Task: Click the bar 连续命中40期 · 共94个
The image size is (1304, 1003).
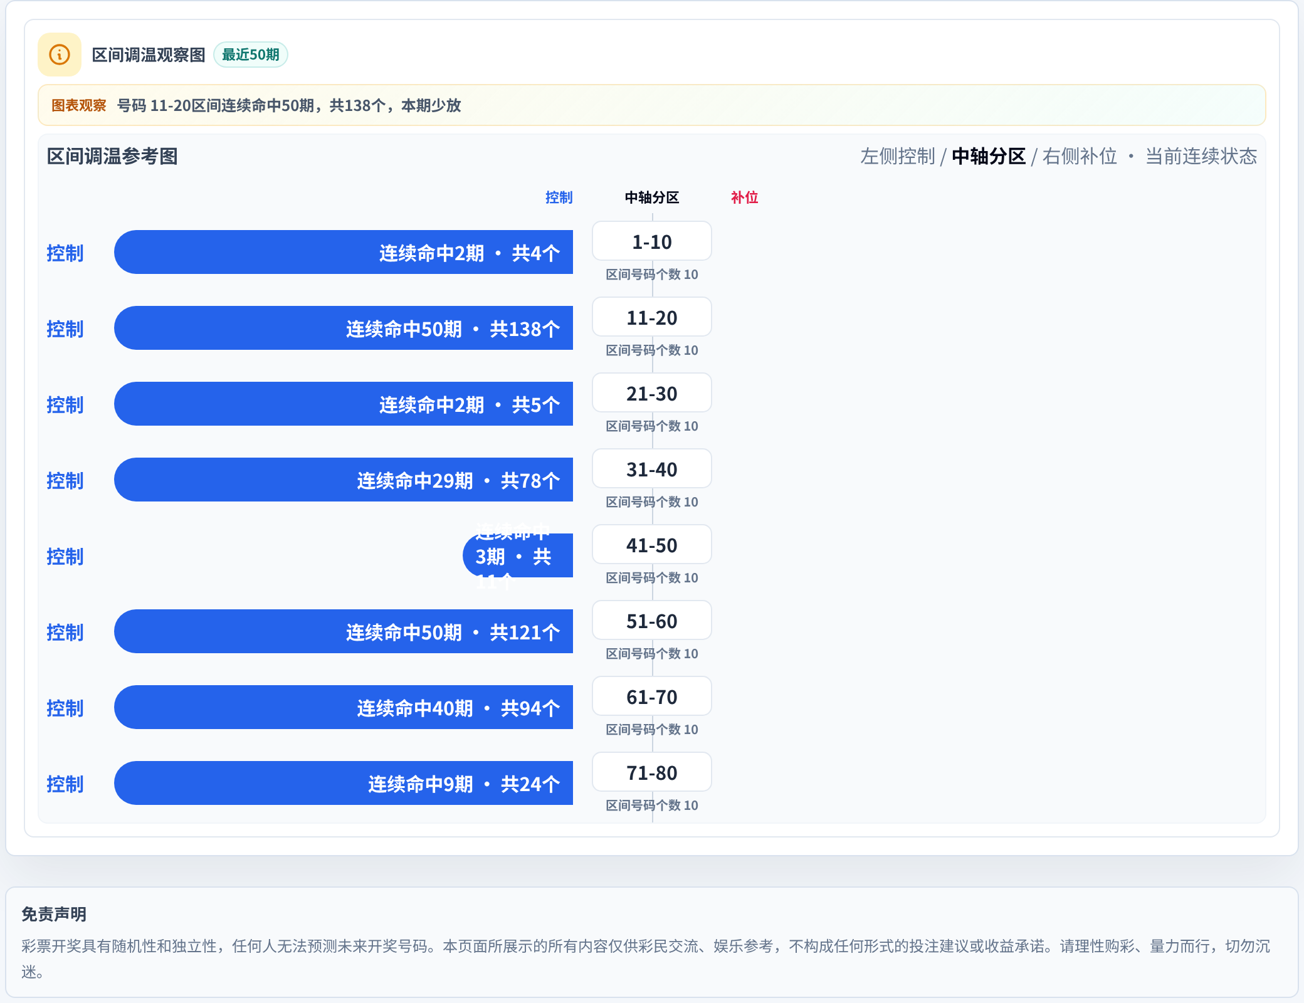Action: [x=344, y=707]
